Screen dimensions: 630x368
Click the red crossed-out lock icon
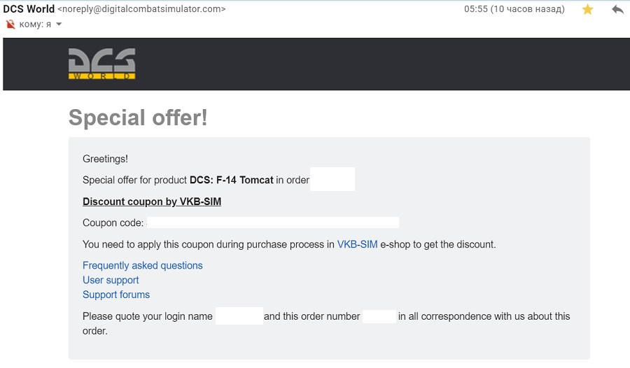coord(10,24)
